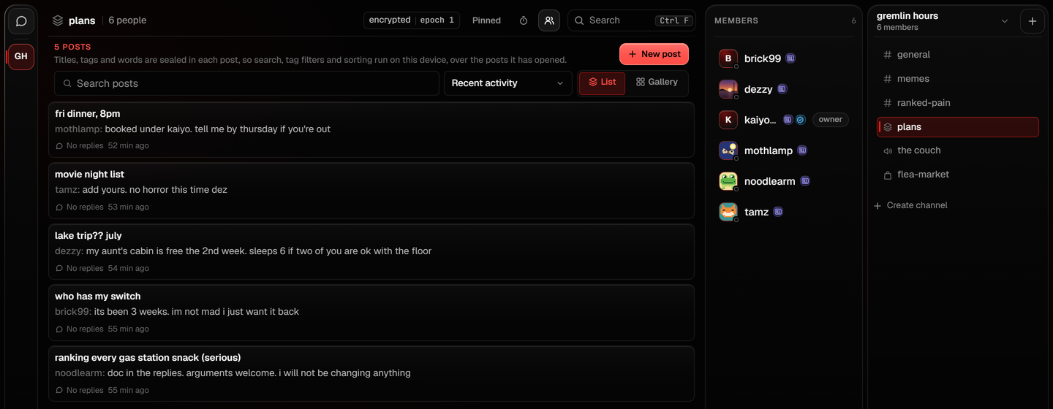Image resolution: width=1053 pixels, height=409 pixels.
Task: Click the badge next to mothlamp
Action: click(802, 150)
